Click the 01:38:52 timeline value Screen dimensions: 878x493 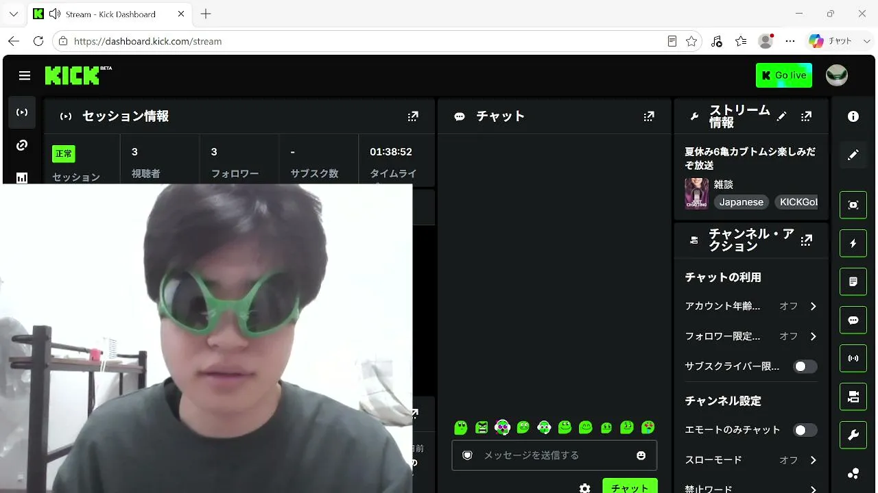[x=391, y=152]
